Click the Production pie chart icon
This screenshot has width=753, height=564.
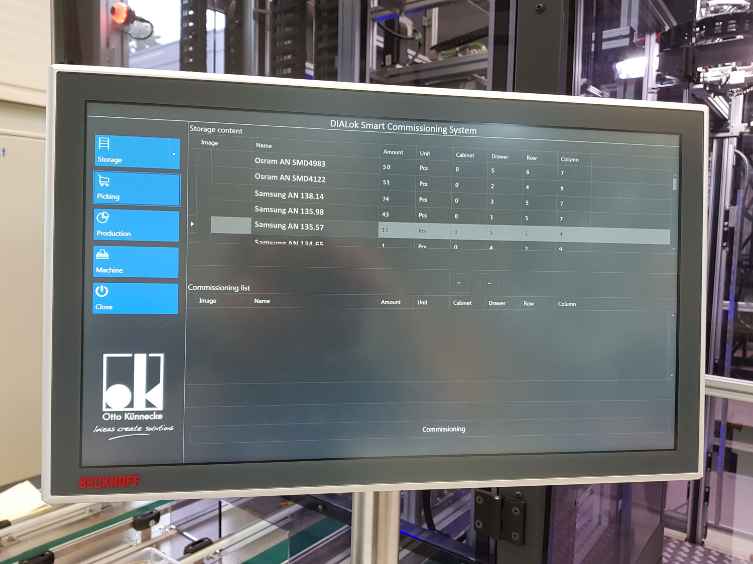(103, 218)
